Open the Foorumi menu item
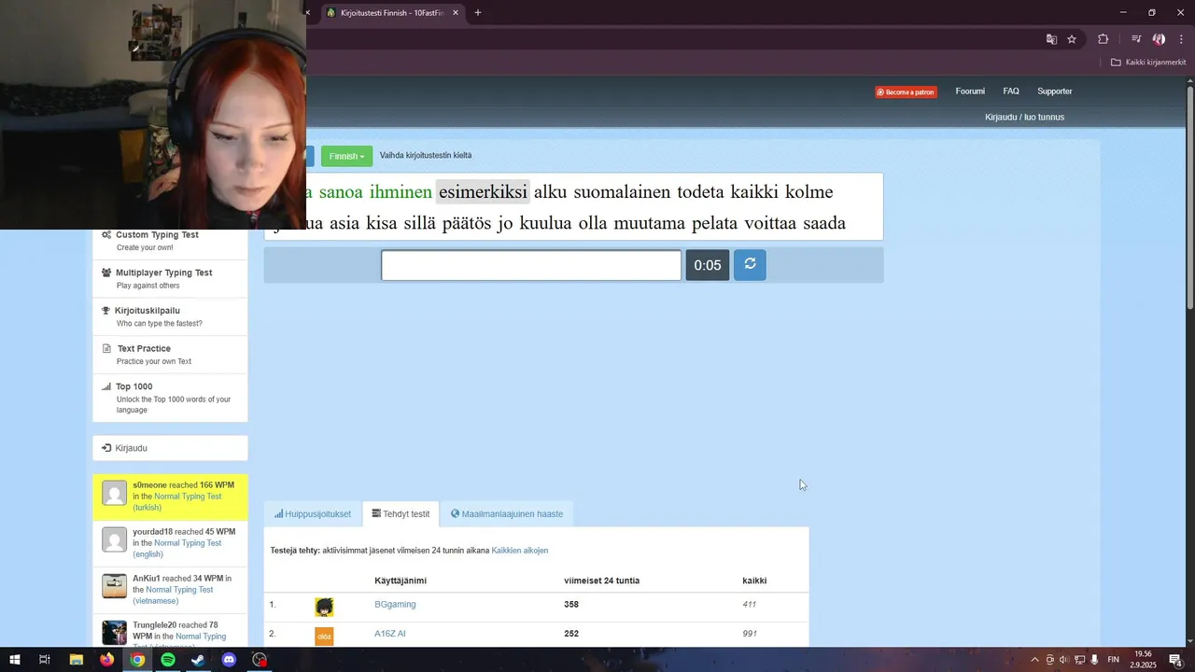1195x672 pixels. point(970,91)
